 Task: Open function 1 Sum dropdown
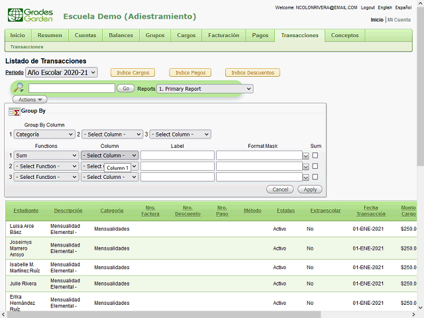pos(46,156)
